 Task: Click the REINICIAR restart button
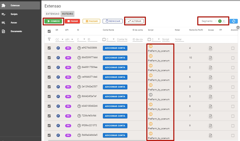point(113,21)
